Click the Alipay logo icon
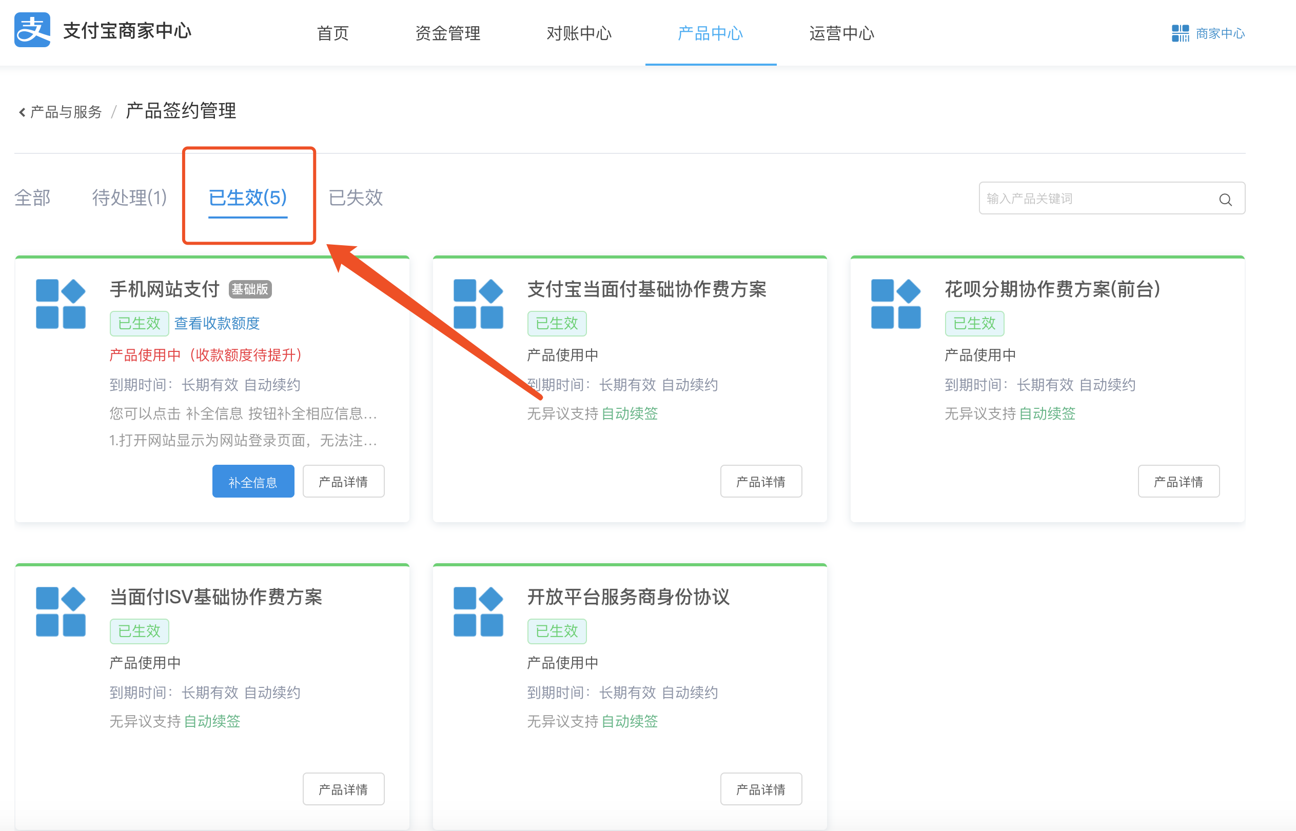 tap(32, 31)
